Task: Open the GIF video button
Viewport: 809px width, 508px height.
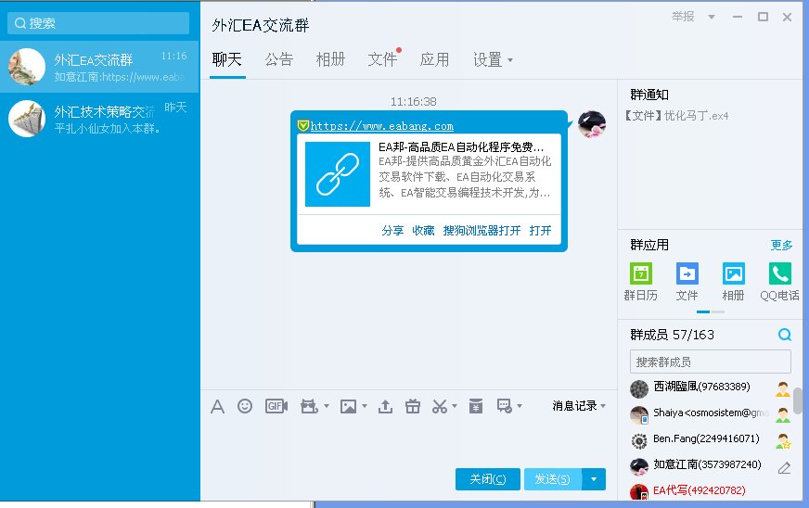Action: [x=276, y=406]
